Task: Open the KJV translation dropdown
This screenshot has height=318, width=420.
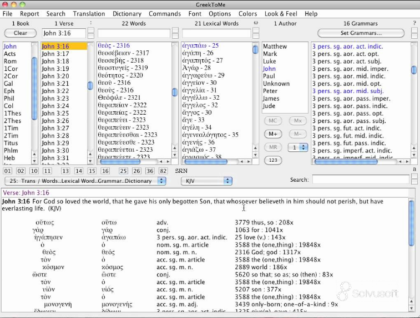Action: pos(206,181)
